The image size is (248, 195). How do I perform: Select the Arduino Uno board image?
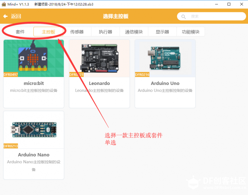(165, 58)
